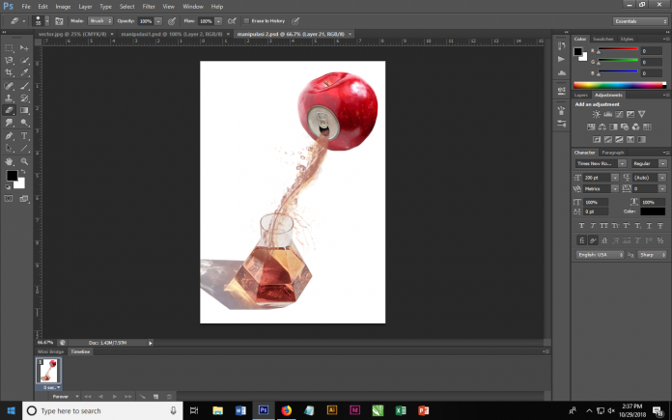Enable the Erase to History checkbox
The width and height of the screenshot is (672, 420).
[244, 19]
